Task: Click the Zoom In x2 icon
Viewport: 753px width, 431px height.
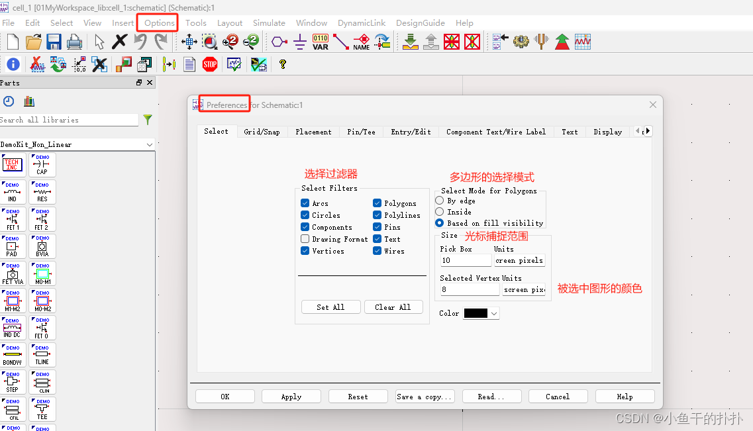Action: (x=230, y=41)
